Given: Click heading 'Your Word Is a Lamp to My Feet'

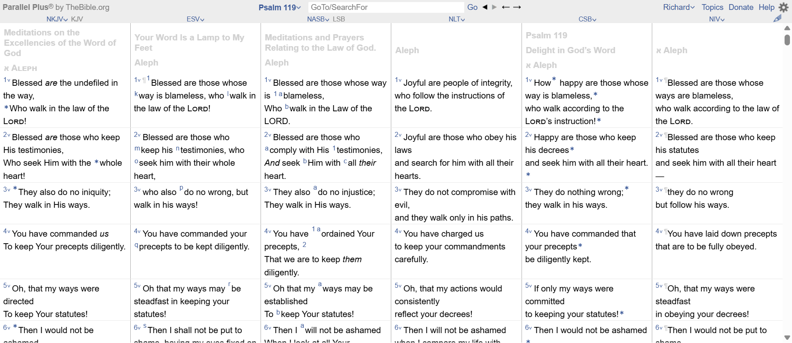Looking at the screenshot, I should 189,42.
